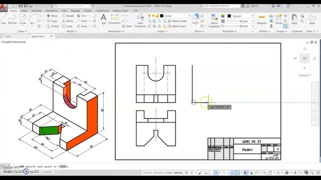Expand the Annotation panel
321x180 pixels.
116,31
